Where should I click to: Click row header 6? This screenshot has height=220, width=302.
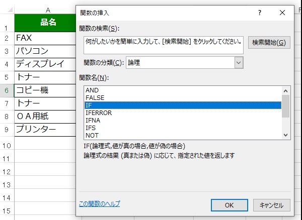click(7, 91)
